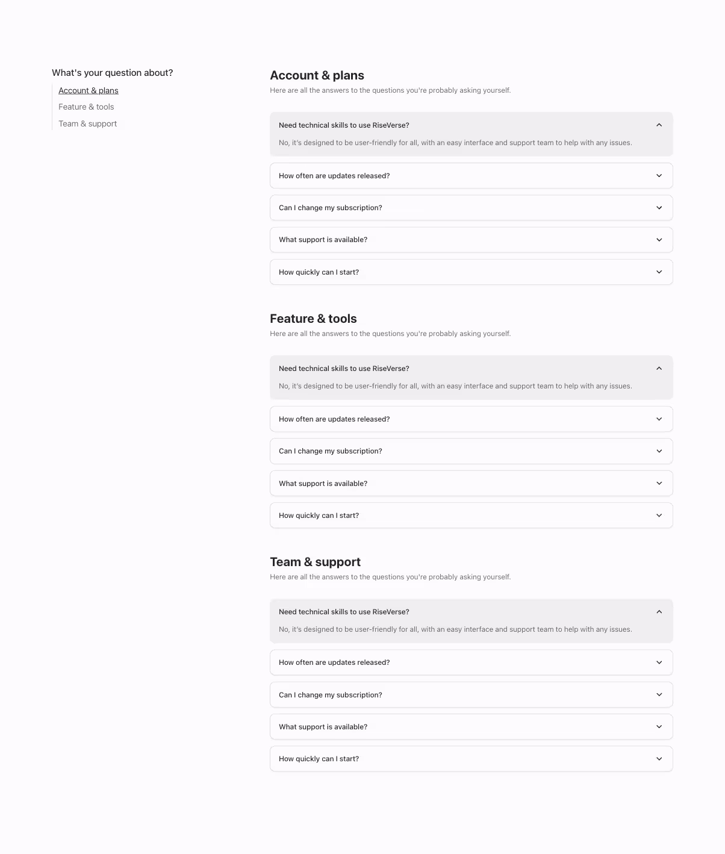Screen dimensions: 725x854
Task: Expand "Can I change my subscription?" under Feature & tools
Action: click(x=471, y=450)
